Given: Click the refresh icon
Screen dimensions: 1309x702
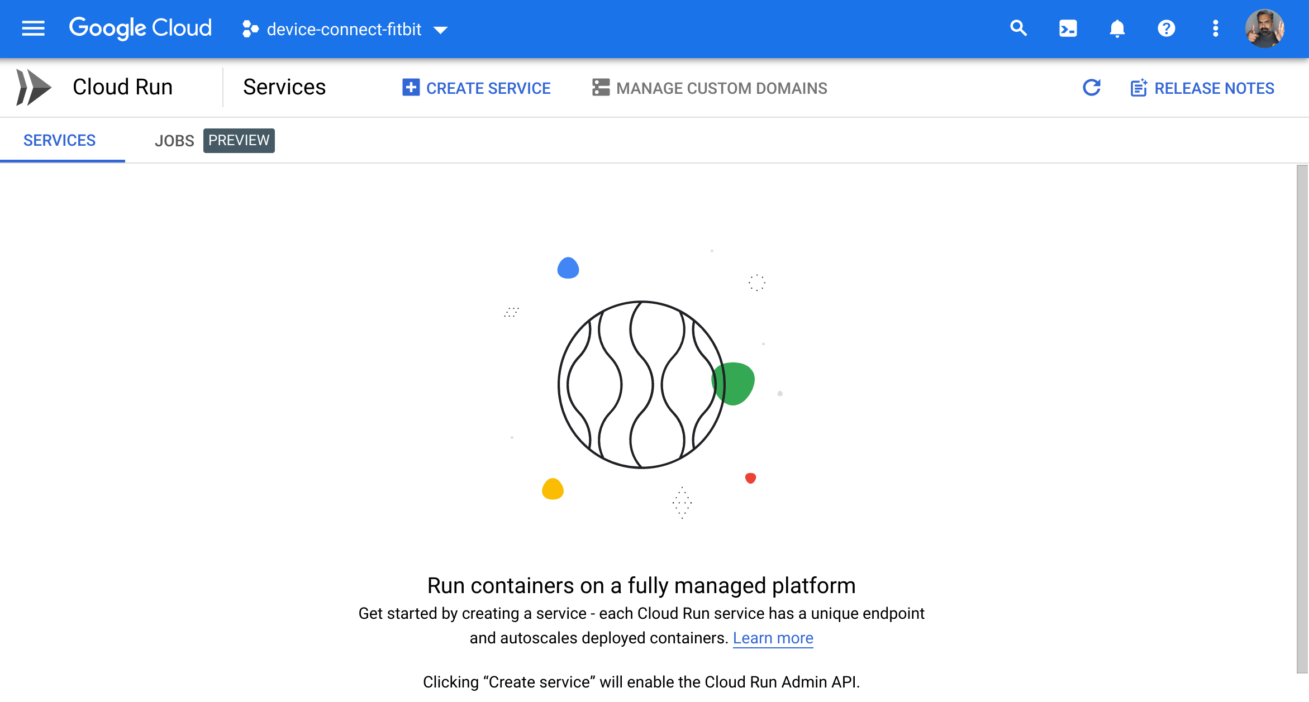Looking at the screenshot, I should point(1091,88).
